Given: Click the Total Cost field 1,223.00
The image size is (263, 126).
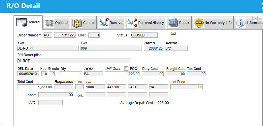Looking at the screenshot, I should (35, 87).
